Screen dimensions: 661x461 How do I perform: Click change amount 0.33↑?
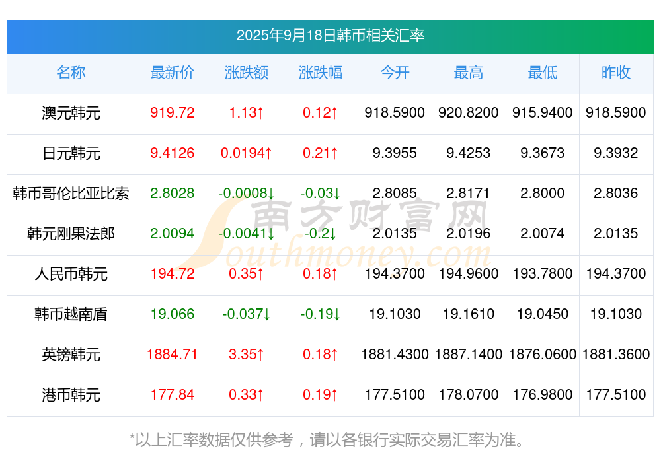click(x=247, y=395)
